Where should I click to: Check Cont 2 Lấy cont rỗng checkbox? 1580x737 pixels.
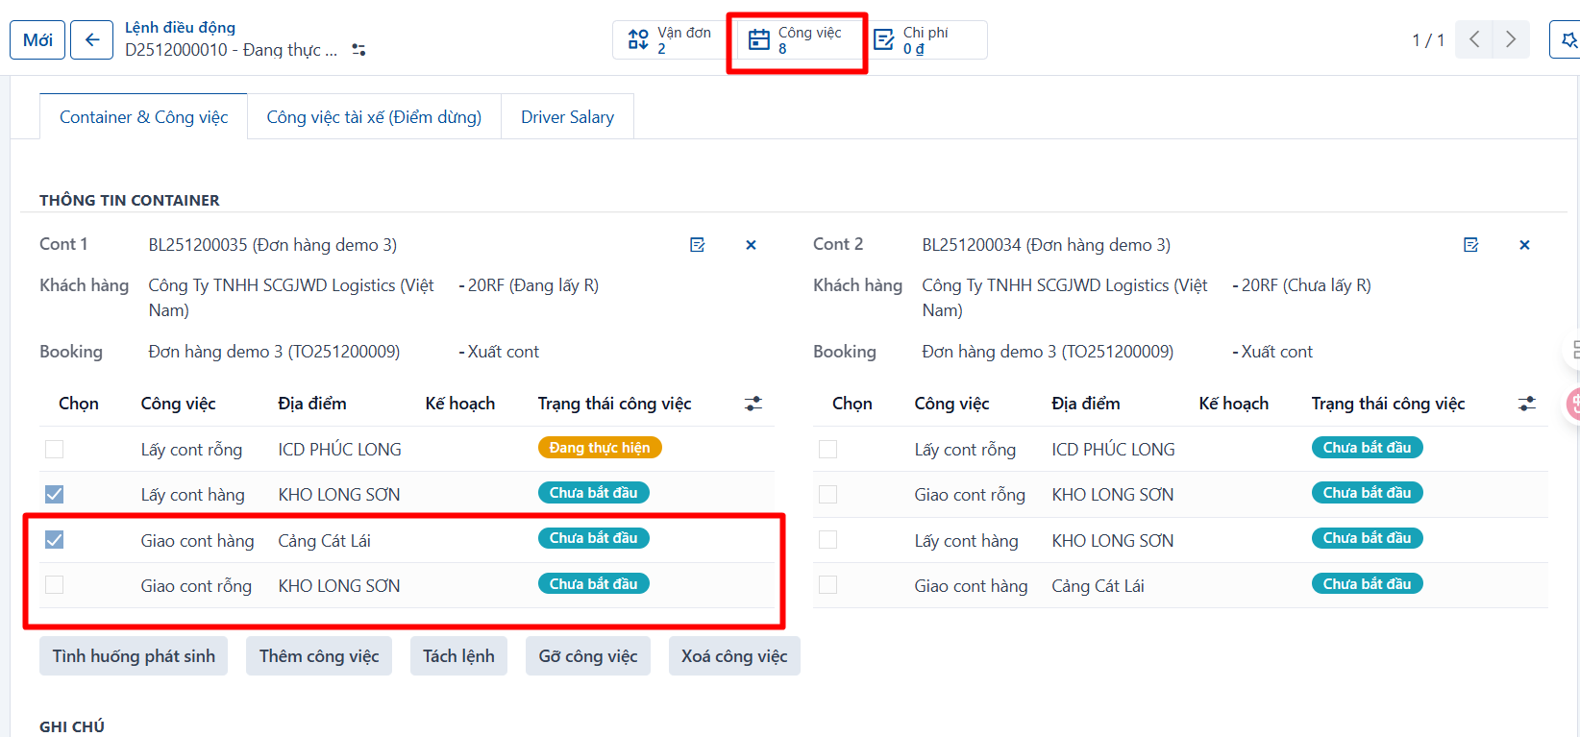(828, 449)
